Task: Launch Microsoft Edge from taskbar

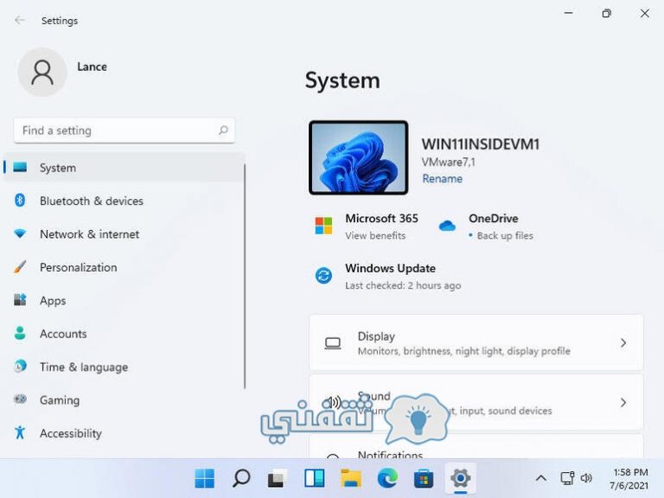Action: (x=387, y=478)
